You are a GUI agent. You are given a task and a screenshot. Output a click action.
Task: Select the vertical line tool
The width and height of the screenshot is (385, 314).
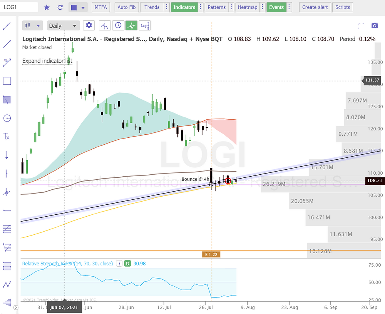click(x=7, y=174)
